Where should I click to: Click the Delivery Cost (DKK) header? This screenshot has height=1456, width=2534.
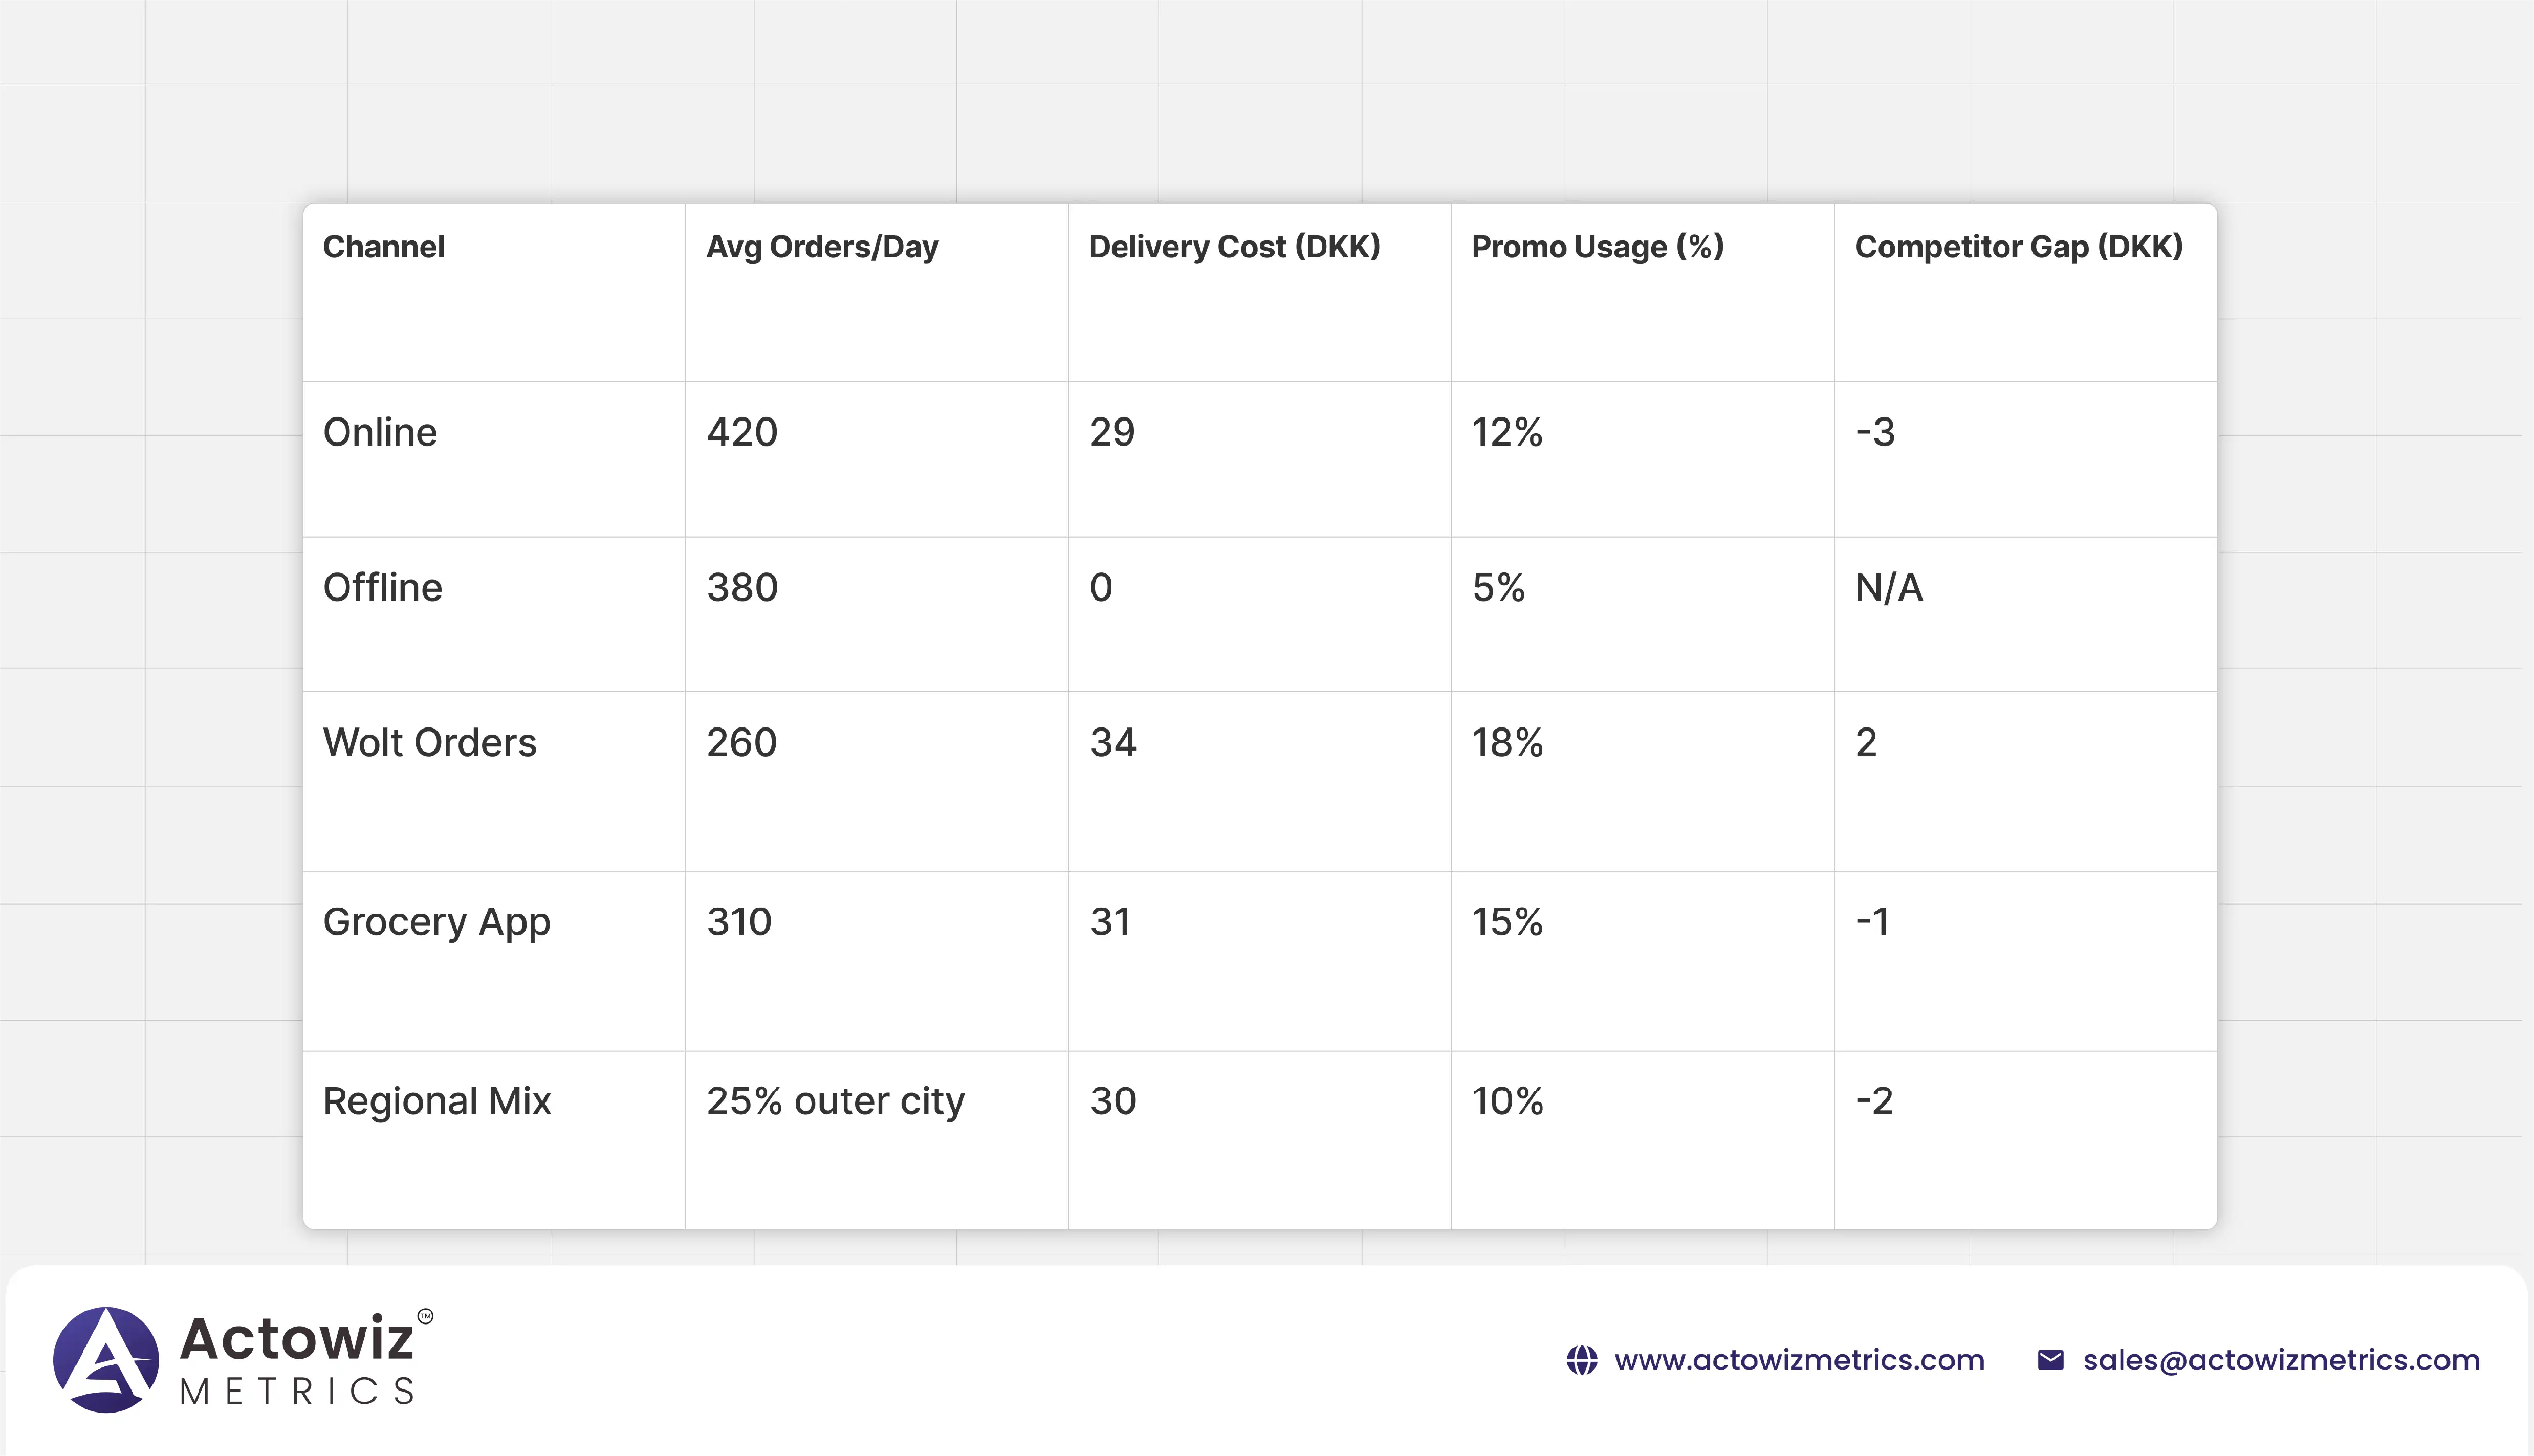(1234, 247)
